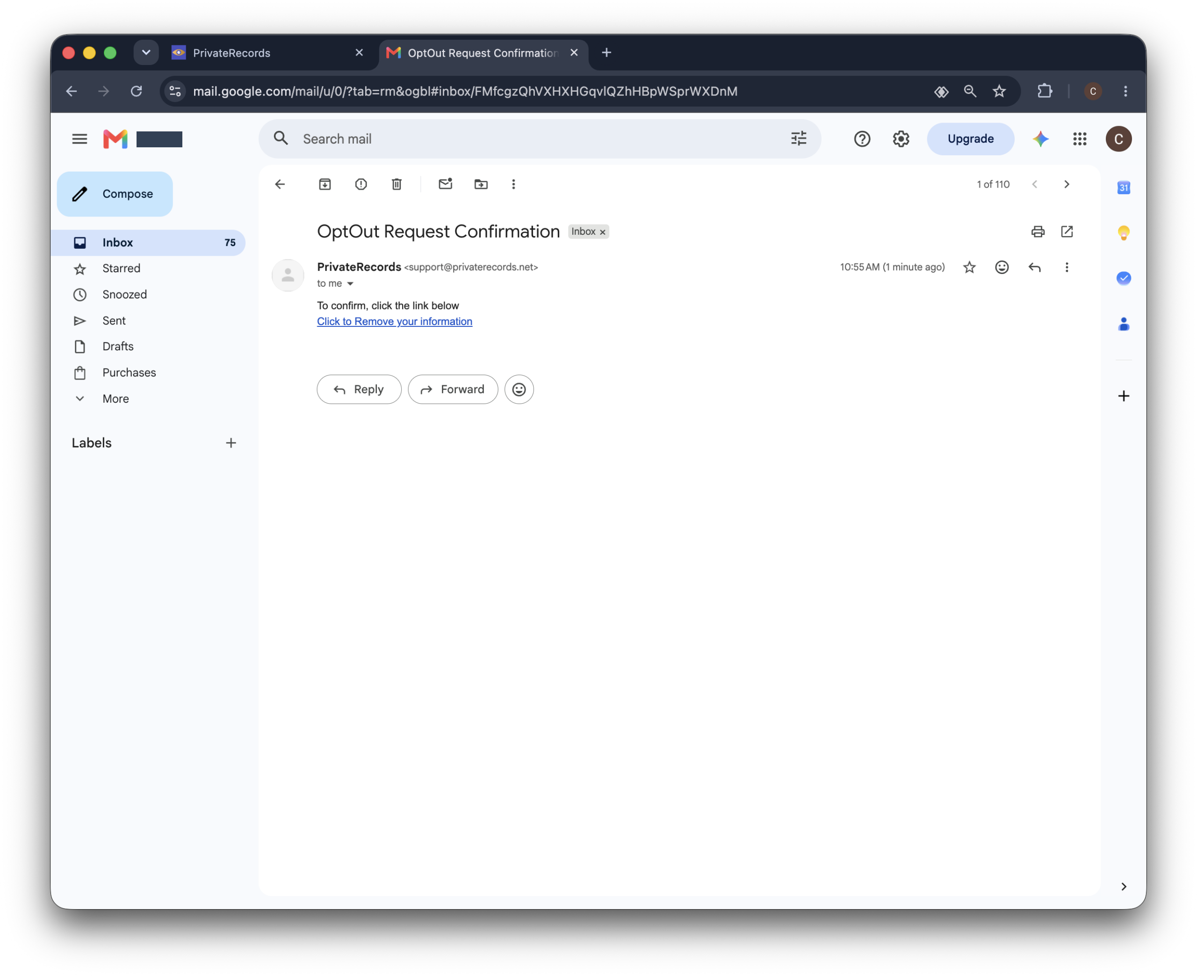Add emoji reaction in message header
This screenshot has width=1197, height=976.
pos(1002,267)
